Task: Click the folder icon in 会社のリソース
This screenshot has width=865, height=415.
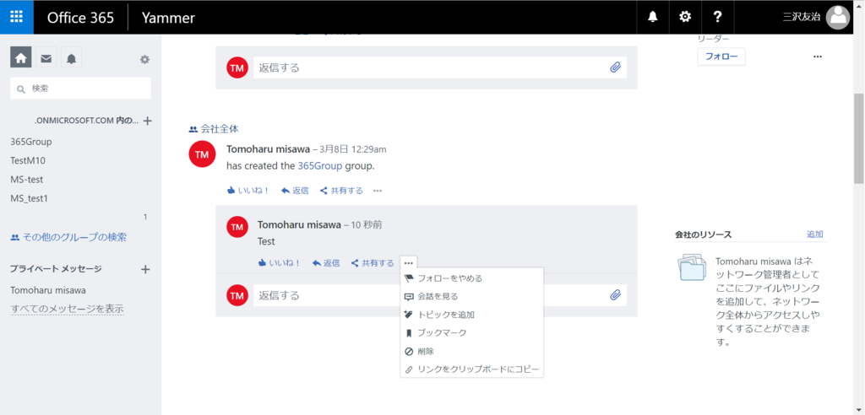Action: click(x=692, y=268)
